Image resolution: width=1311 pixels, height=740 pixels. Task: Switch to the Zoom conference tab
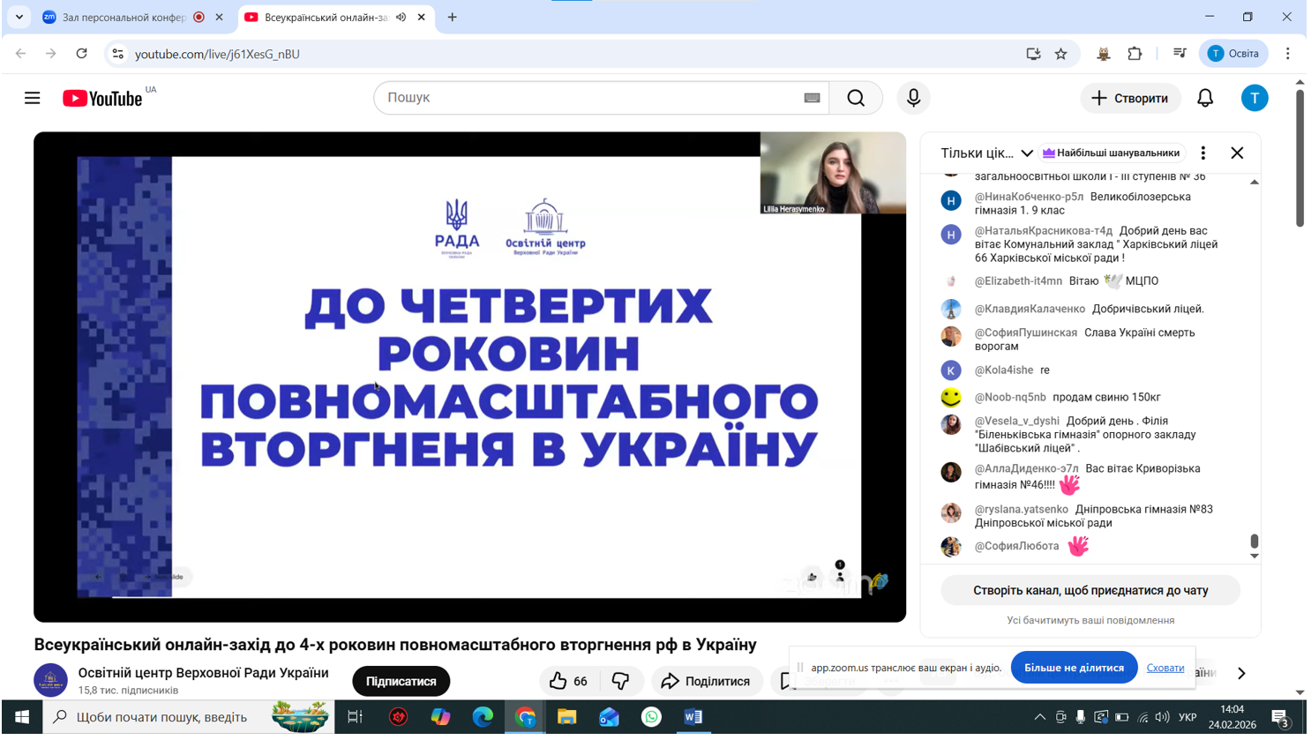(x=124, y=18)
